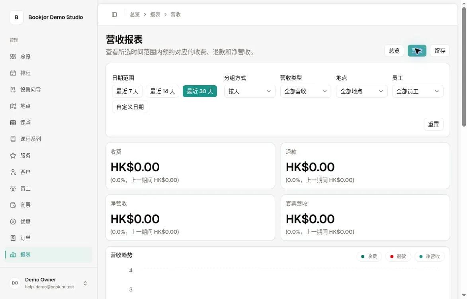Click the 课程系列 book icon

click(x=13, y=139)
